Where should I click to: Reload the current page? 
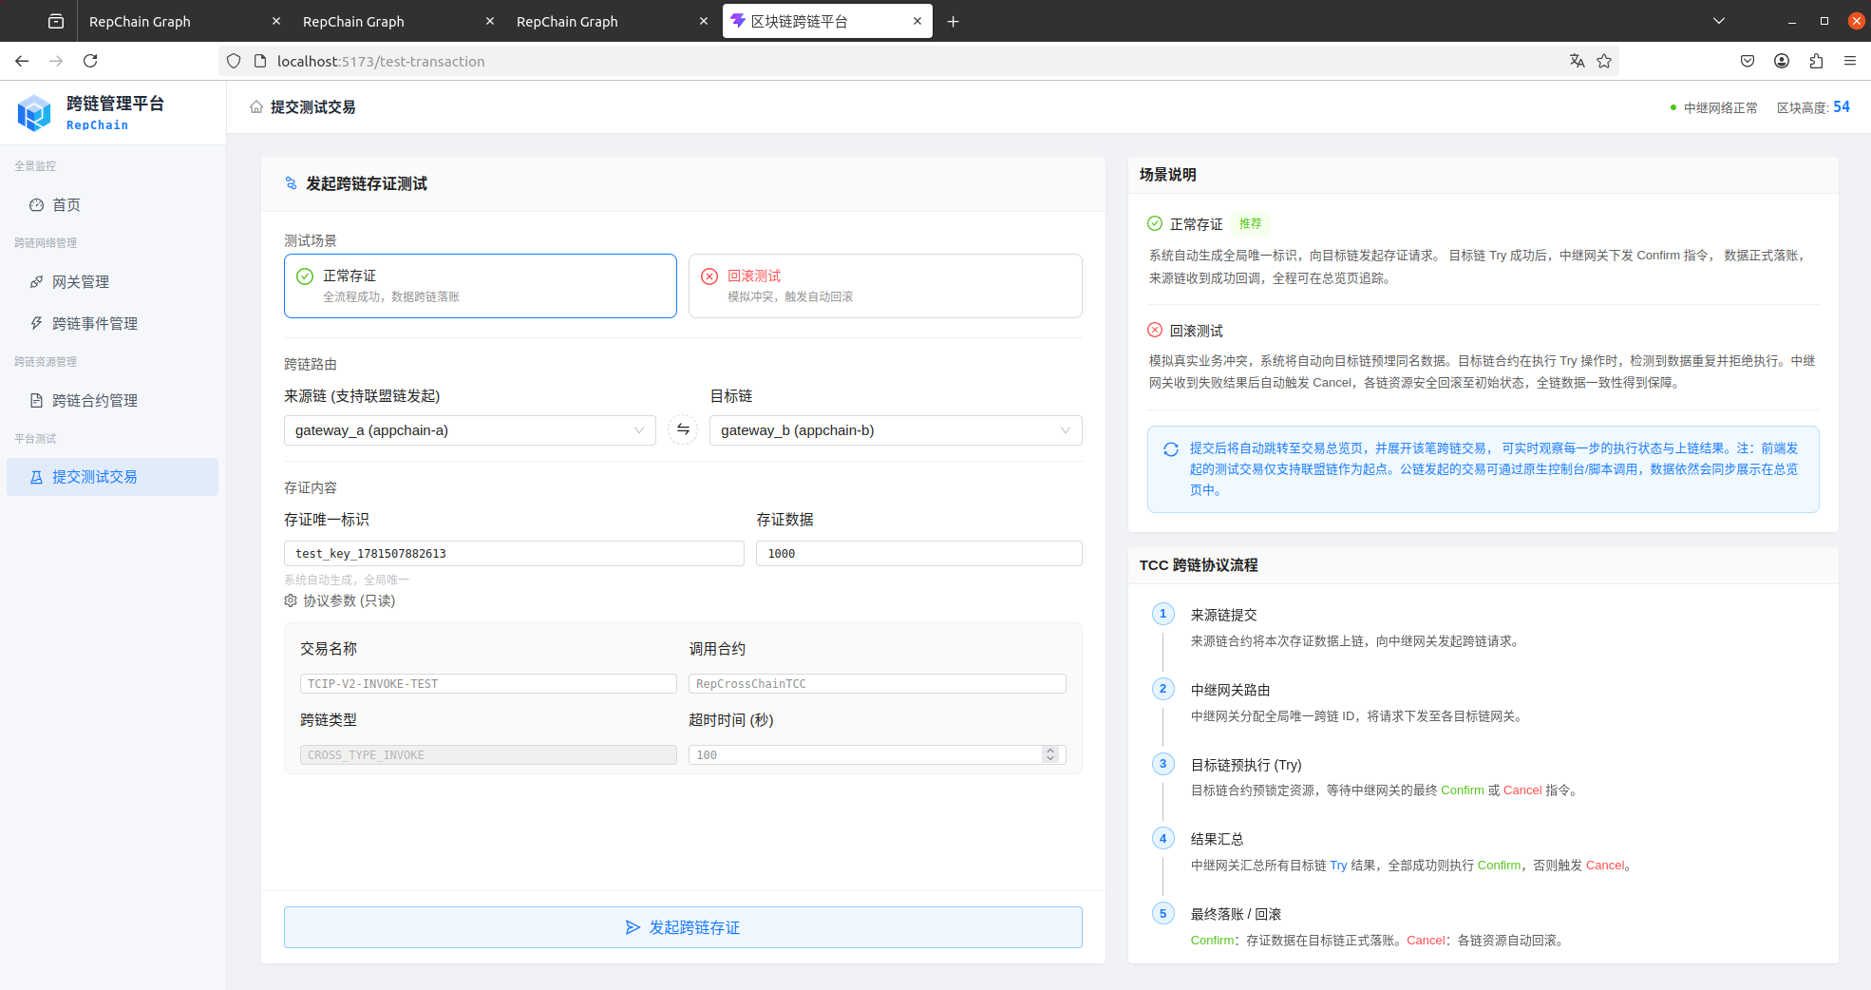pyautogui.click(x=90, y=61)
